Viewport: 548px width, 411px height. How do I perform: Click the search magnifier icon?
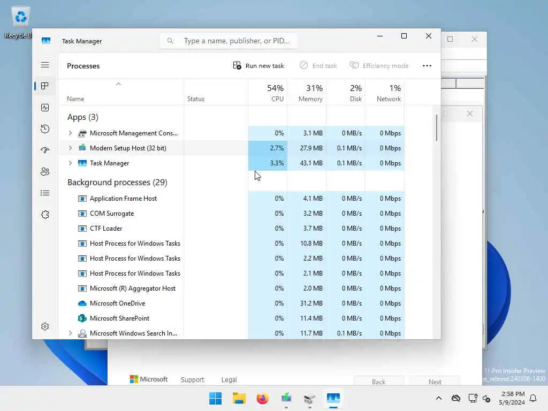click(170, 41)
